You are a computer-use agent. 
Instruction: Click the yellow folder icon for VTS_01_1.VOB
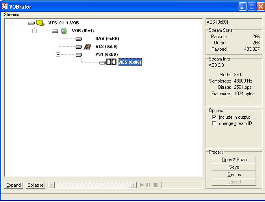click(x=41, y=23)
